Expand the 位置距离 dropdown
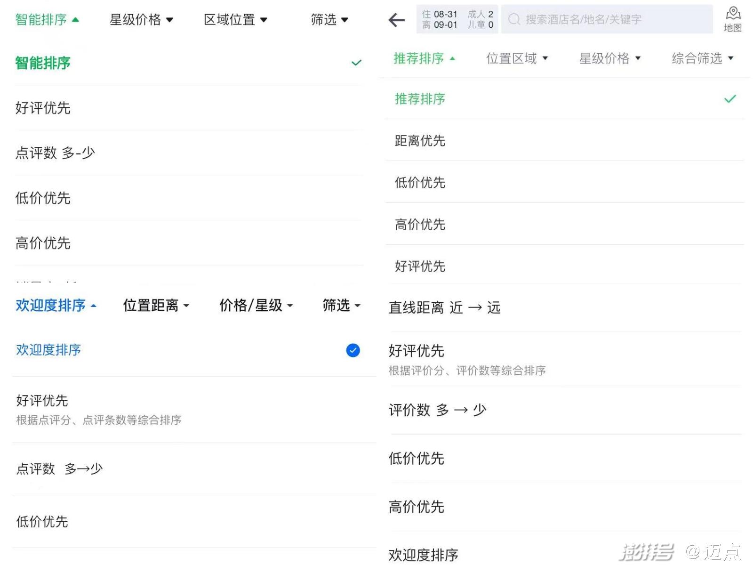This screenshot has height=565, width=753. click(156, 306)
